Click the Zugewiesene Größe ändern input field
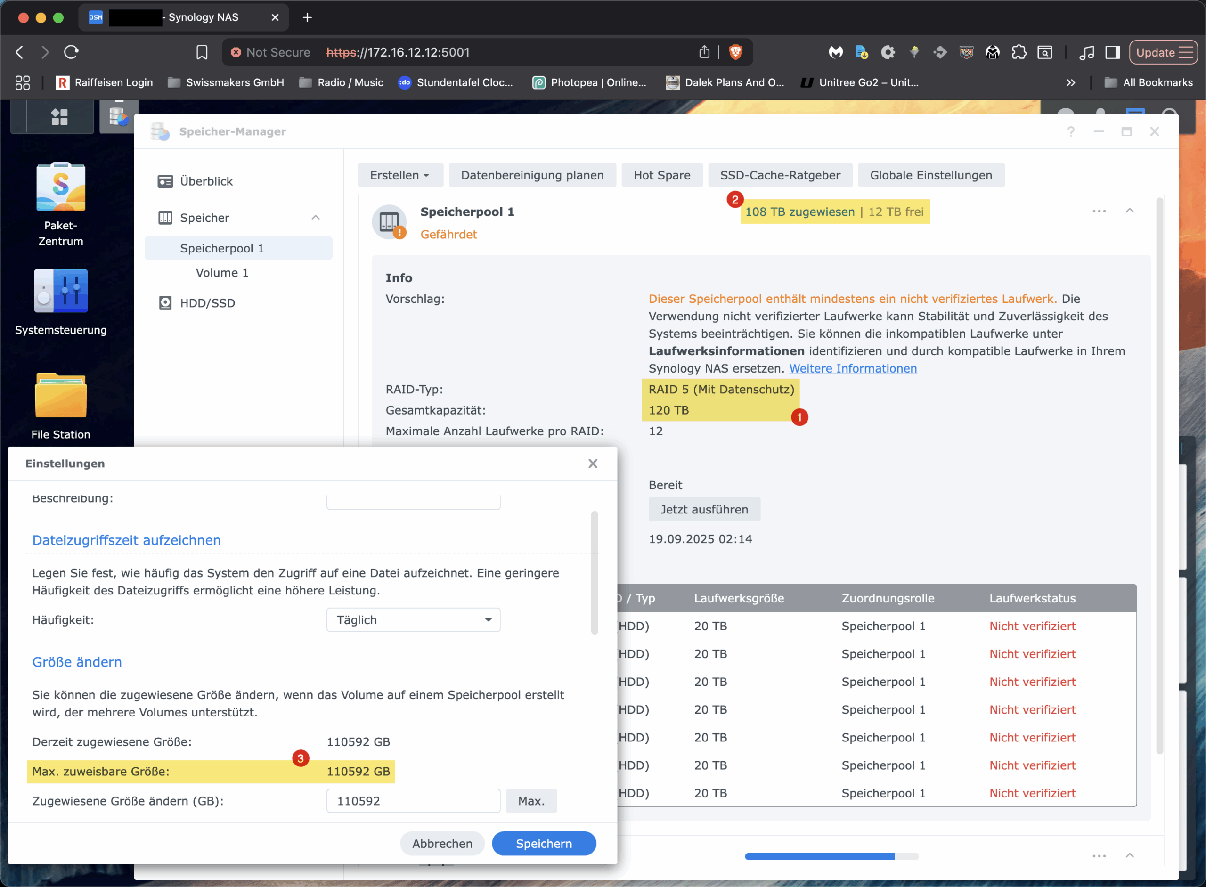 pyautogui.click(x=413, y=801)
